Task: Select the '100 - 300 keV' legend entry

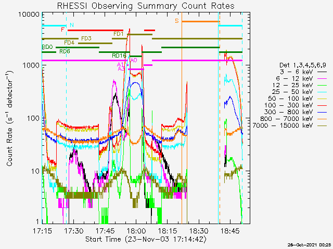Action: pyautogui.click(x=296, y=105)
